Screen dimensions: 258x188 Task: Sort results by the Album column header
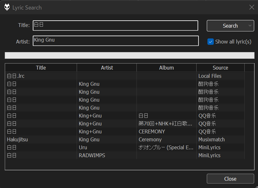pos(166,67)
